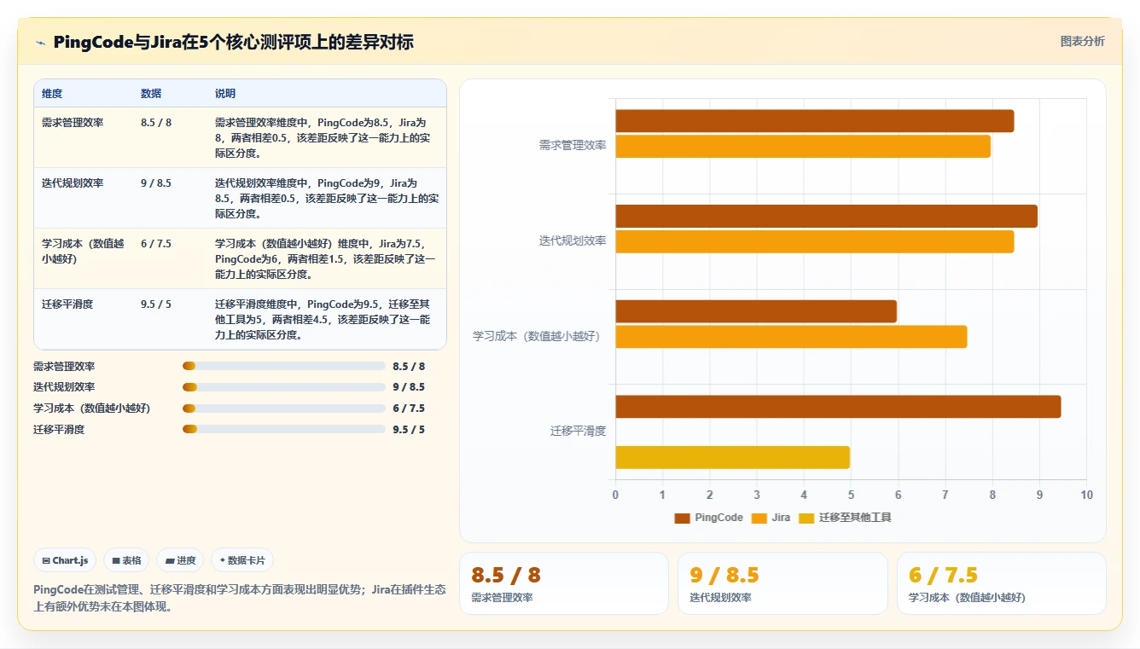Select the 数据卡片 tag chip
The width and height of the screenshot is (1140, 649).
point(242,560)
